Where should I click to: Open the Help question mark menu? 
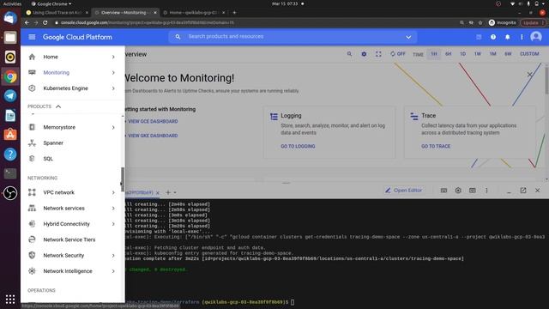click(493, 37)
